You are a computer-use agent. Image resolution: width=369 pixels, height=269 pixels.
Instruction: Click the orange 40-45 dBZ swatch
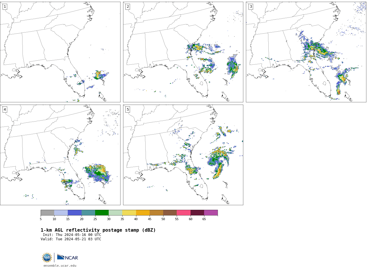pos(143,213)
